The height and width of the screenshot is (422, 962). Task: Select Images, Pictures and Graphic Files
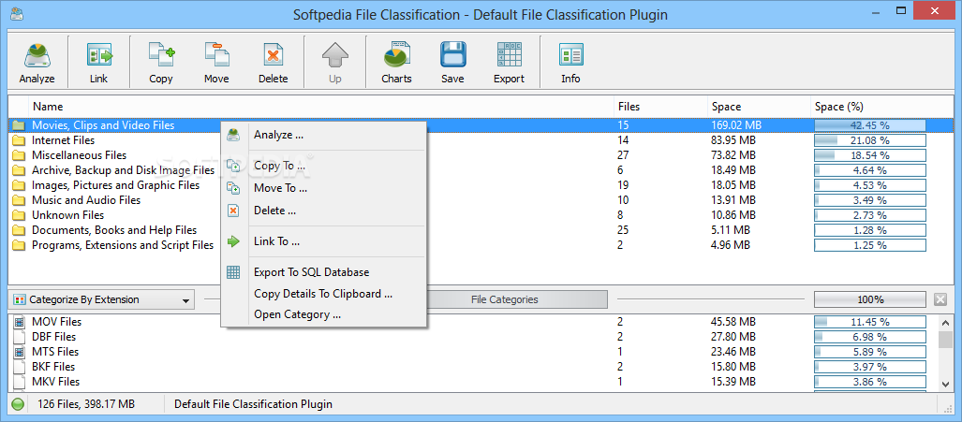point(115,185)
